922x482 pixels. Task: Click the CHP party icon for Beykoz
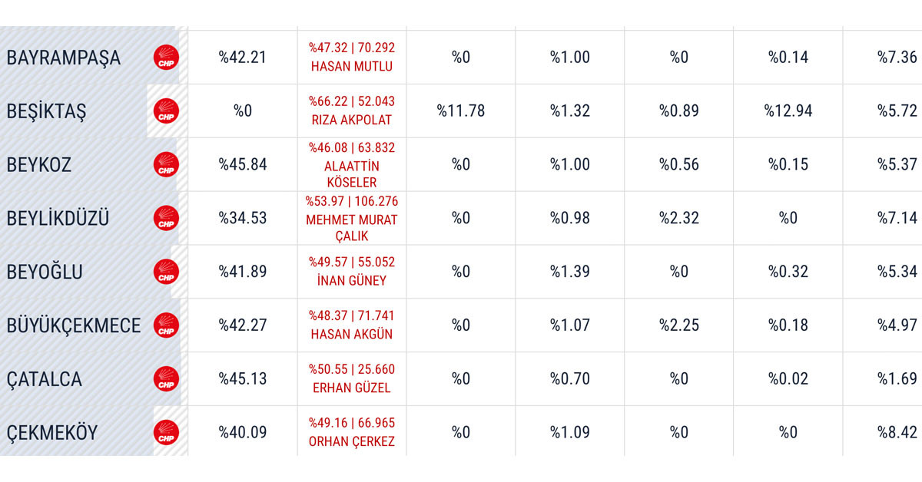tap(166, 165)
